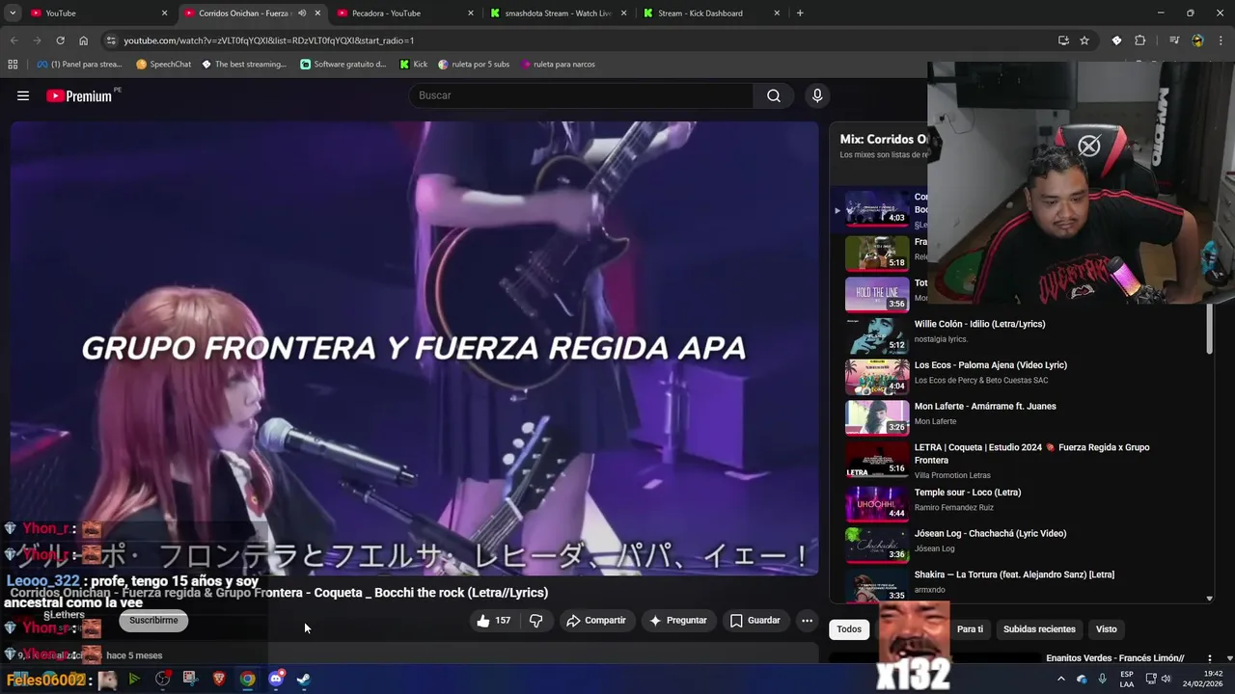This screenshot has width=1235, height=694.
Task: Dislike the video with the thumbs-down icon
Action: point(536,621)
